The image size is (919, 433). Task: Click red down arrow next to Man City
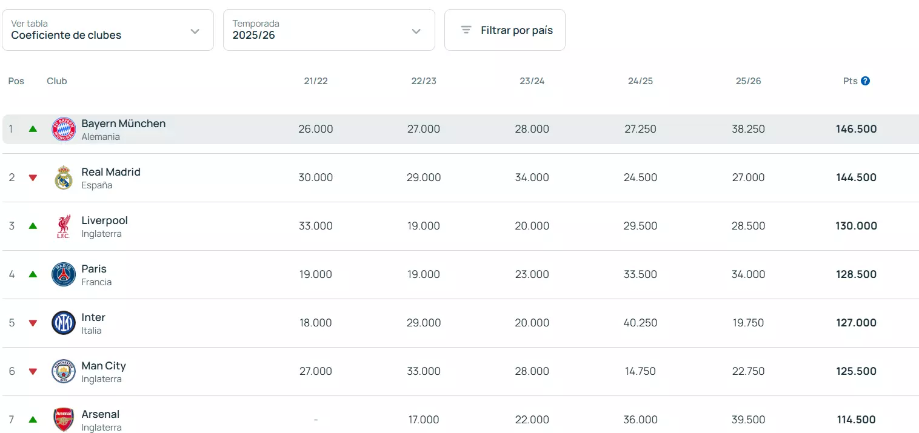coord(33,371)
